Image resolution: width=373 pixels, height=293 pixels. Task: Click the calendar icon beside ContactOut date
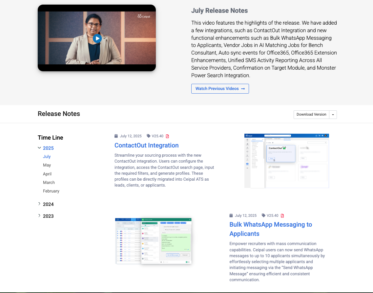116,136
